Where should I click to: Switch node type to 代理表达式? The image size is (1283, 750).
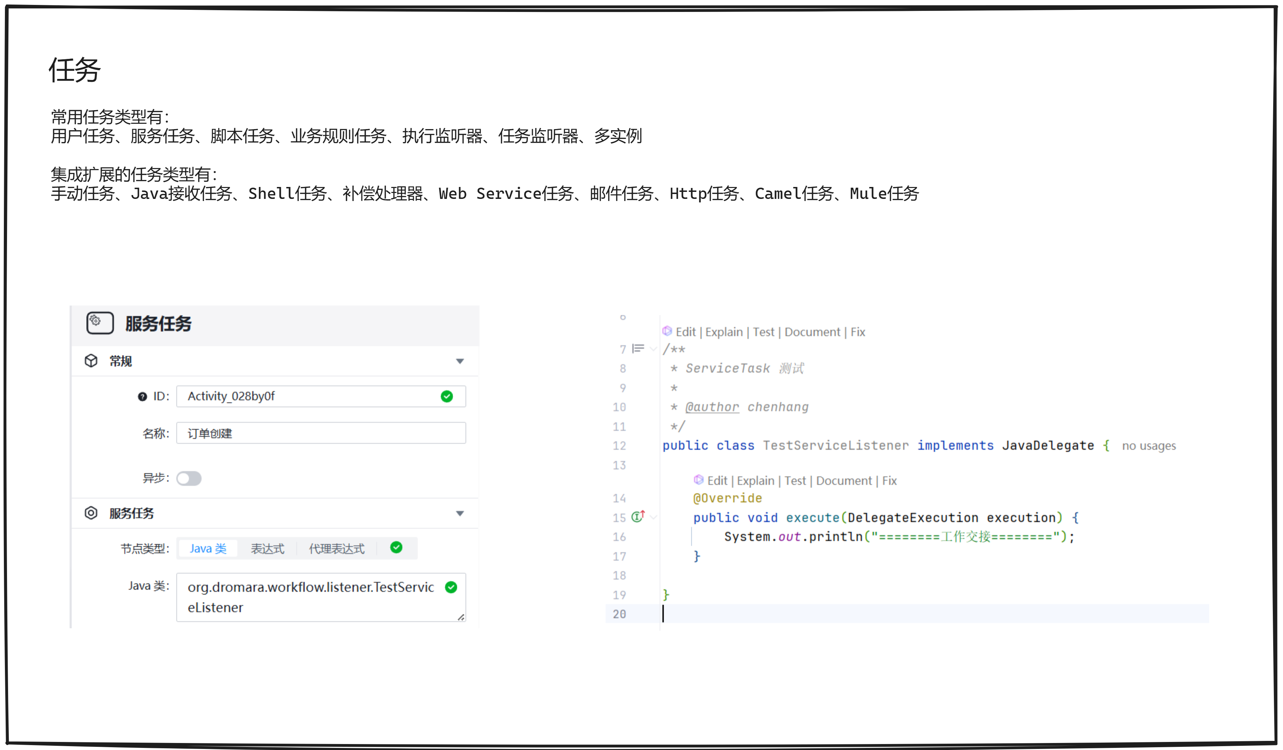tap(337, 548)
